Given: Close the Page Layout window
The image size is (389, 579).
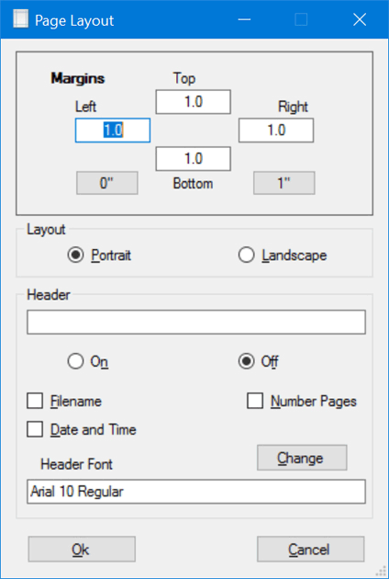Looking at the screenshot, I should 360,19.
